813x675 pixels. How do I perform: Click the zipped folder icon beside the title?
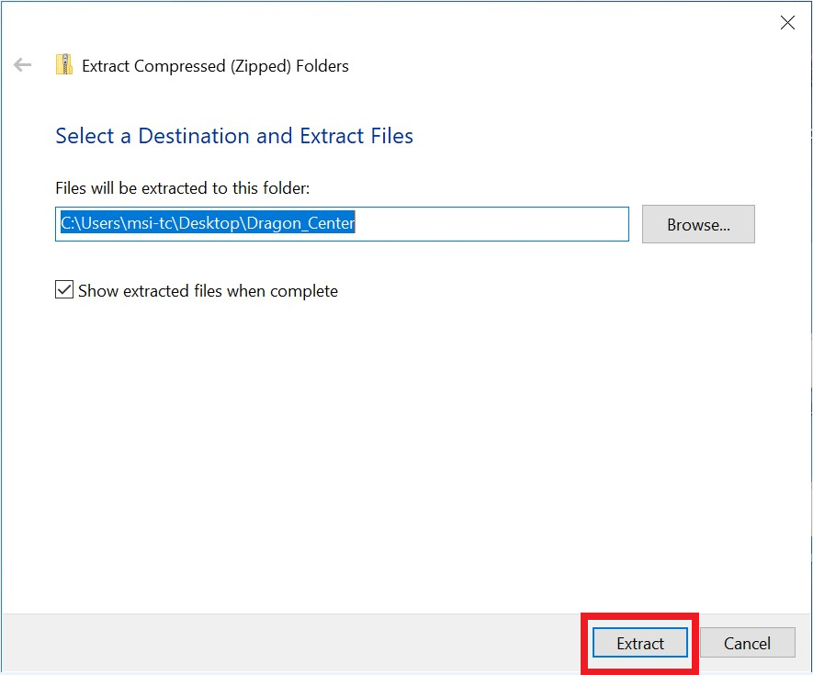(x=63, y=64)
